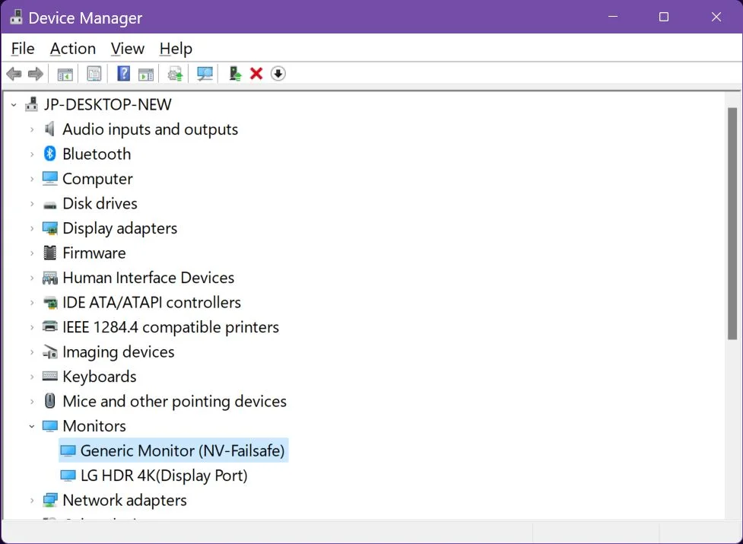Collapse the JP-DESKTOP-NEW root node
This screenshot has width=743, height=544.
coord(14,105)
